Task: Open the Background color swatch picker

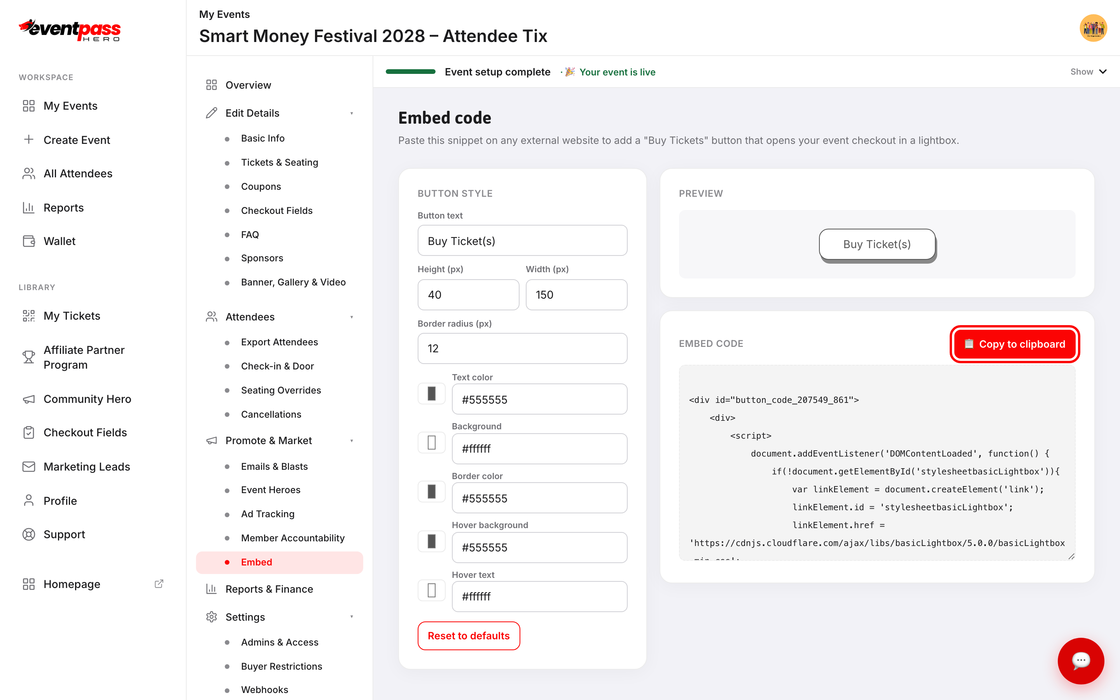Action: click(431, 443)
